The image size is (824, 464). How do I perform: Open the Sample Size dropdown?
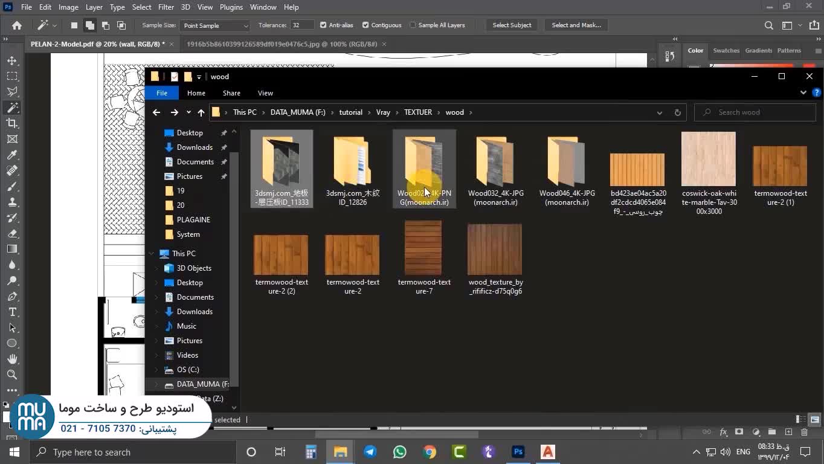pyautogui.click(x=216, y=25)
